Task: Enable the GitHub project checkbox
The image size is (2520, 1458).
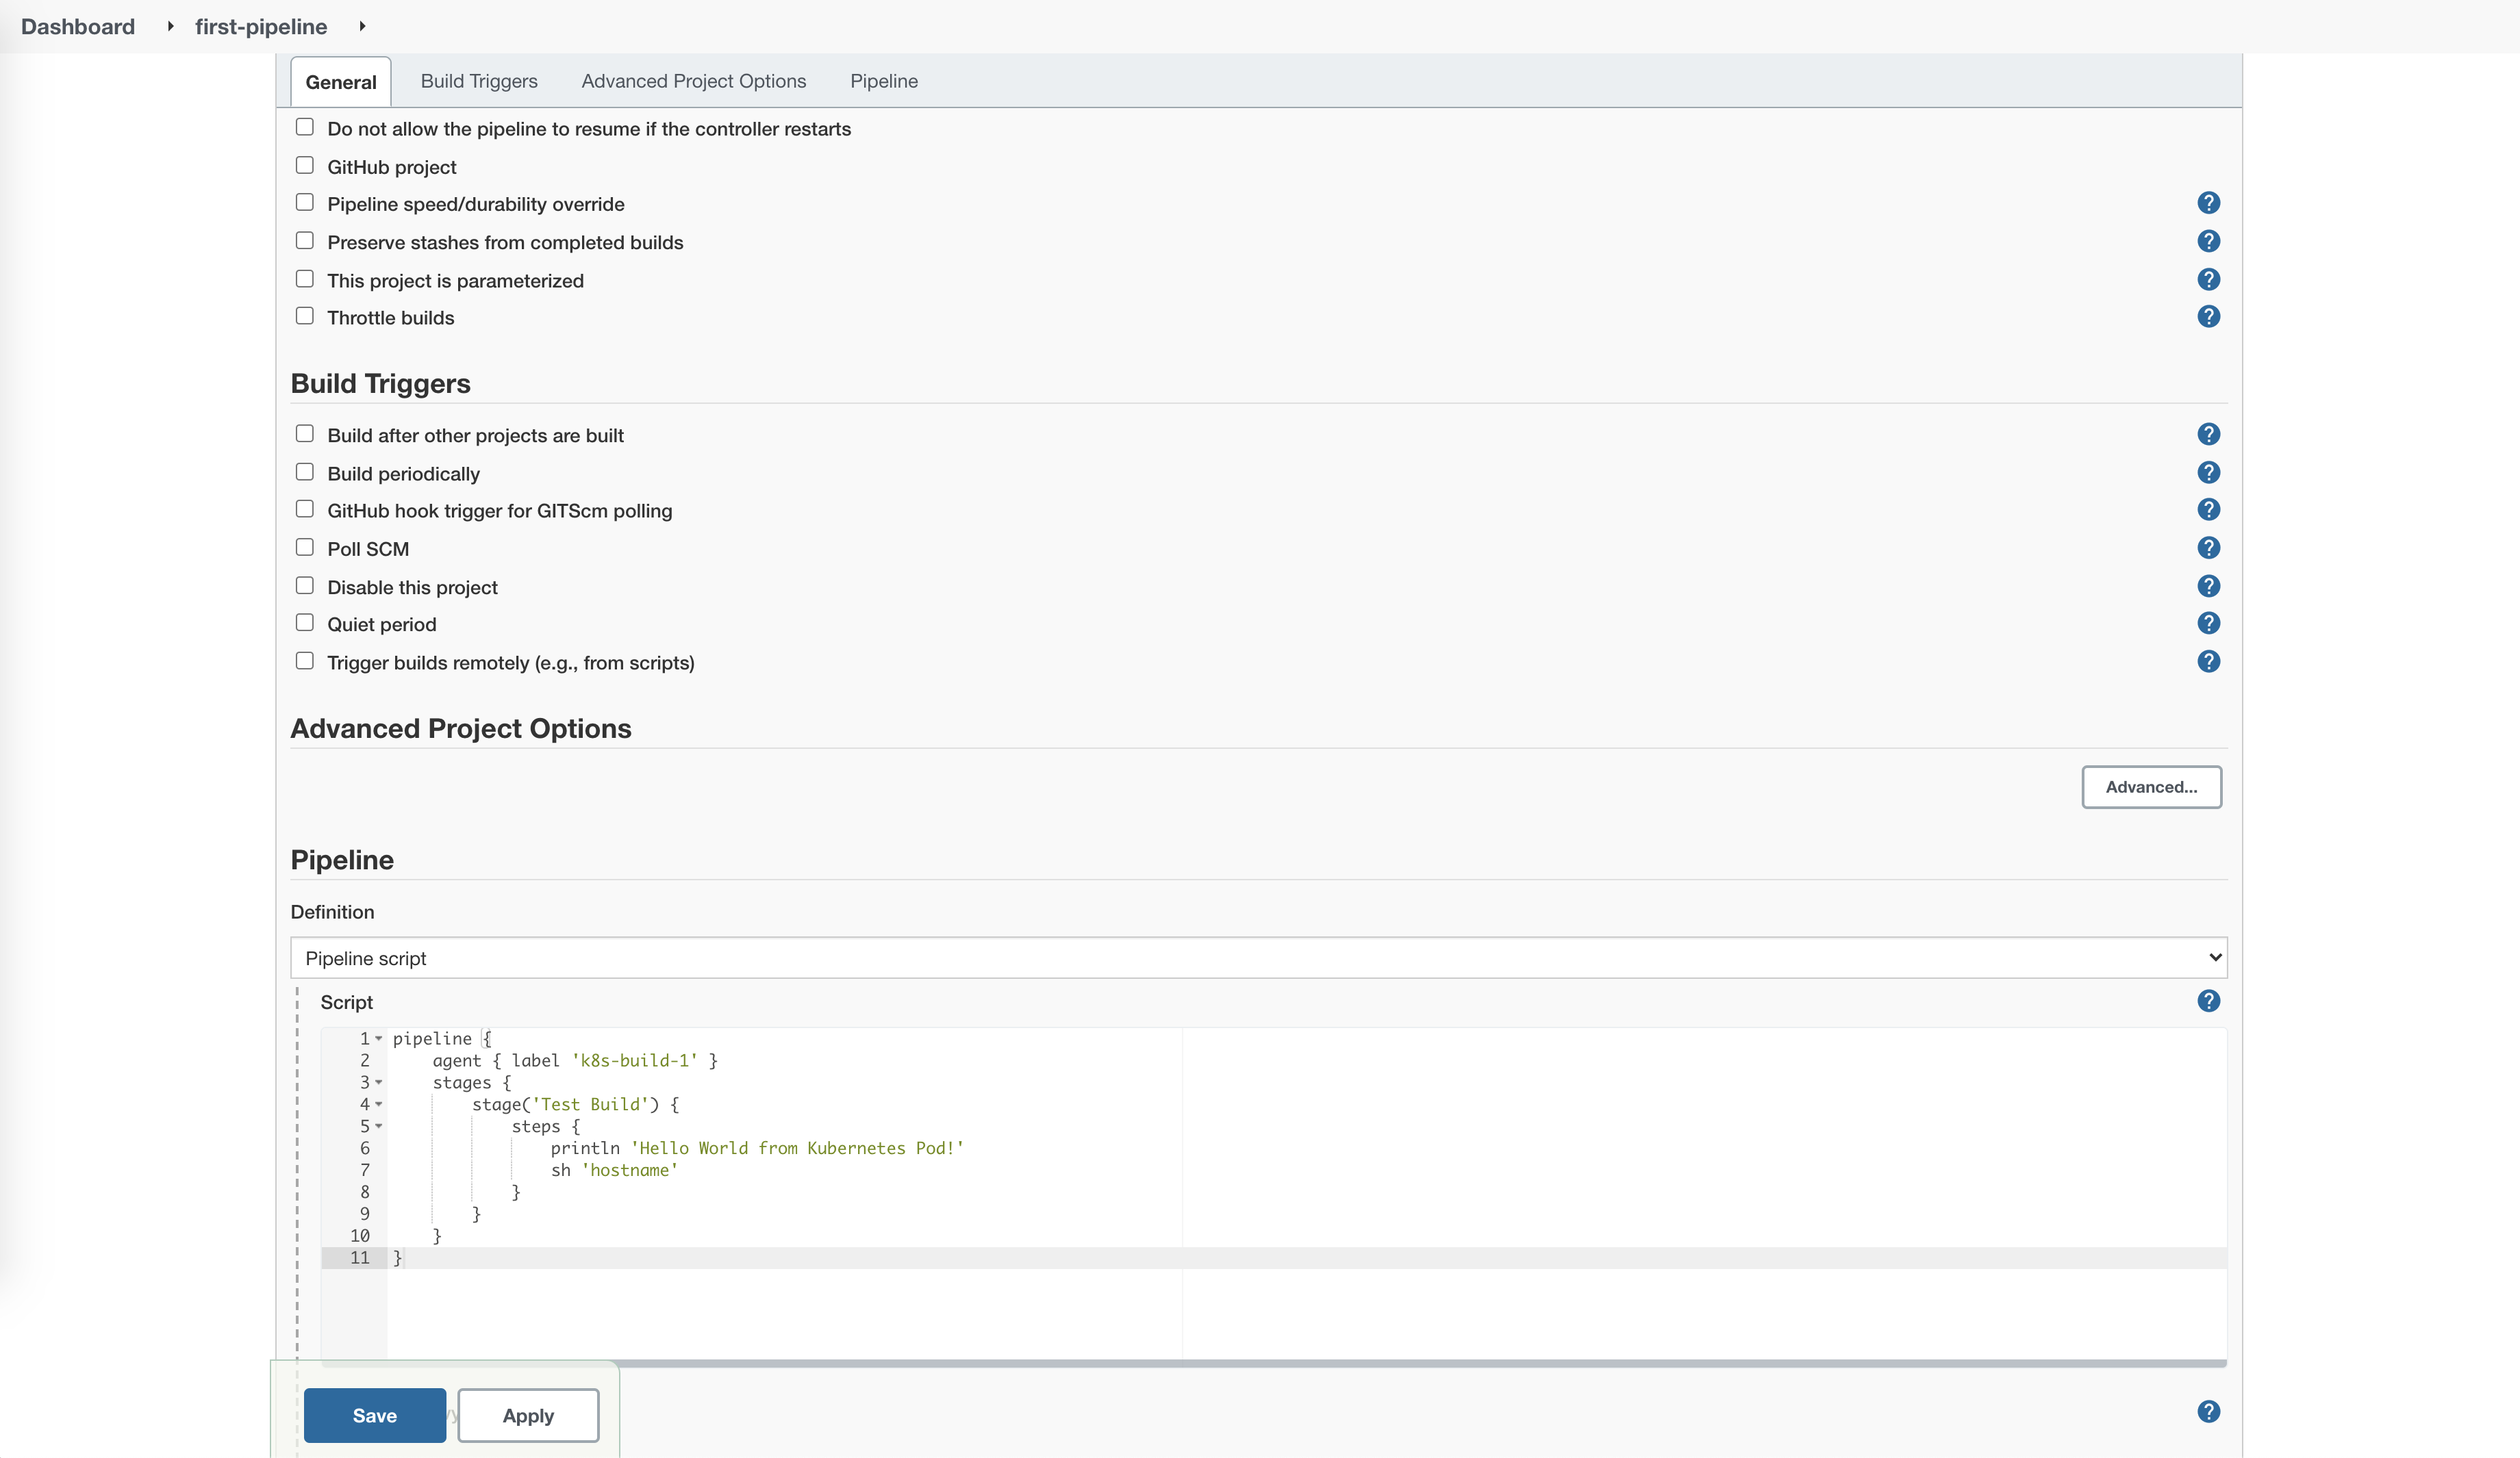Action: click(305, 164)
